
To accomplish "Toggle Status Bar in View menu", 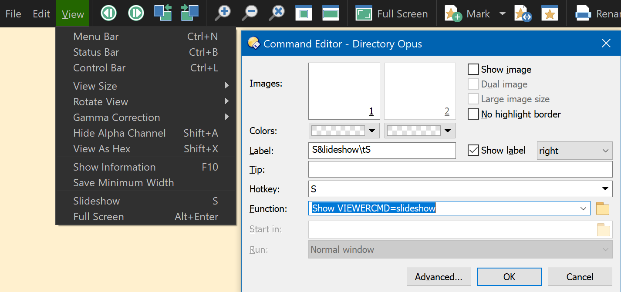I will (146, 52).
